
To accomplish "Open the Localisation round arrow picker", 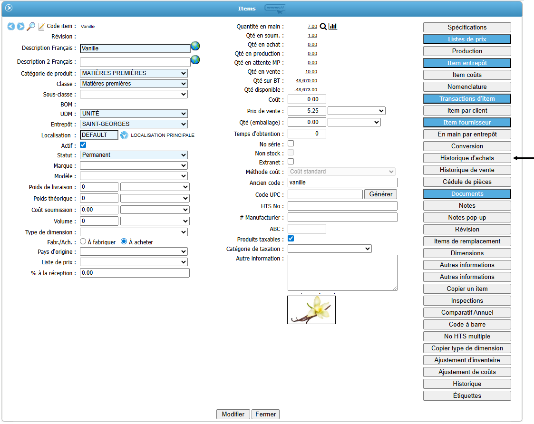I will (x=124, y=135).
